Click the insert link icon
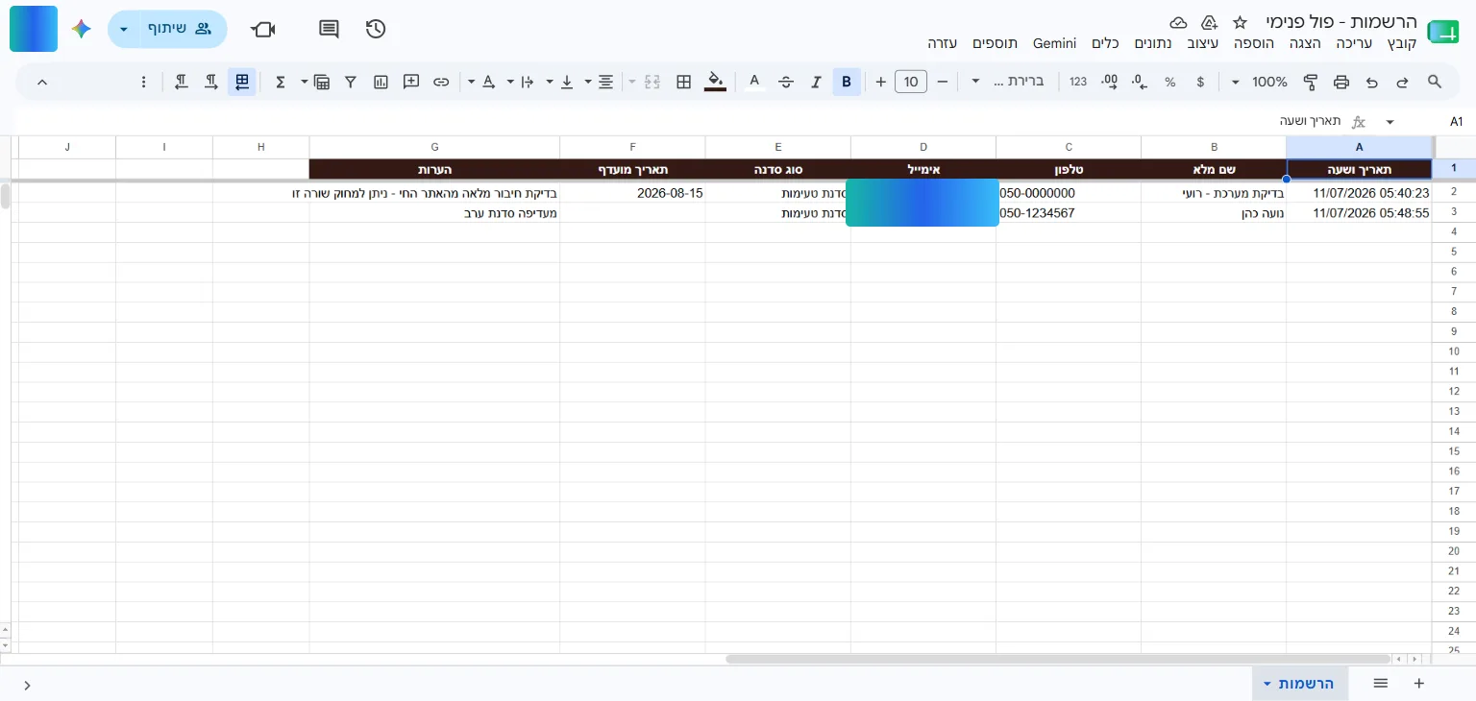Screen dimensions: 1476x701 coord(441,83)
